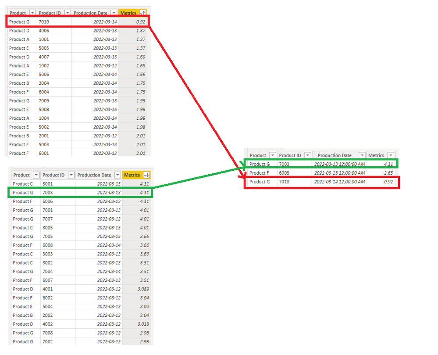Click date 2022-03-14 12:00:00 AM in right table
Screen dimensions: 438x355
[339, 182]
